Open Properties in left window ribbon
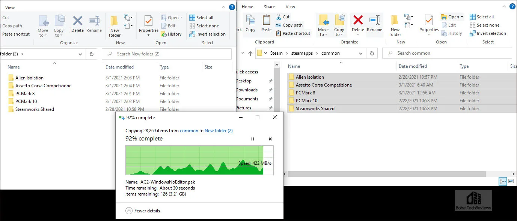Viewport: 517px width, 221px height. pyautogui.click(x=149, y=25)
